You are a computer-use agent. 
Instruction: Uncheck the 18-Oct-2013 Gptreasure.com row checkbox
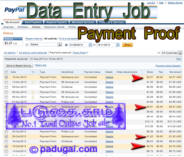[6, 146]
